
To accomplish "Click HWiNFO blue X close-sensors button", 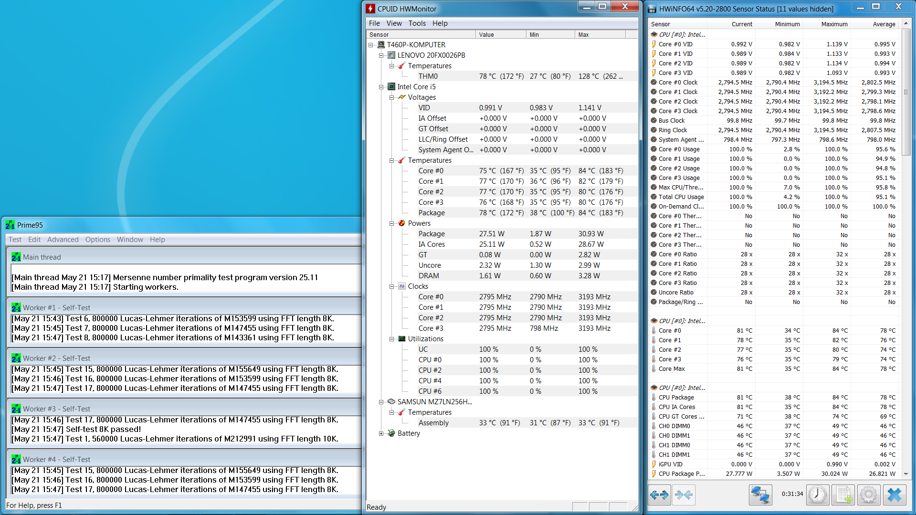I will (x=895, y=495).
